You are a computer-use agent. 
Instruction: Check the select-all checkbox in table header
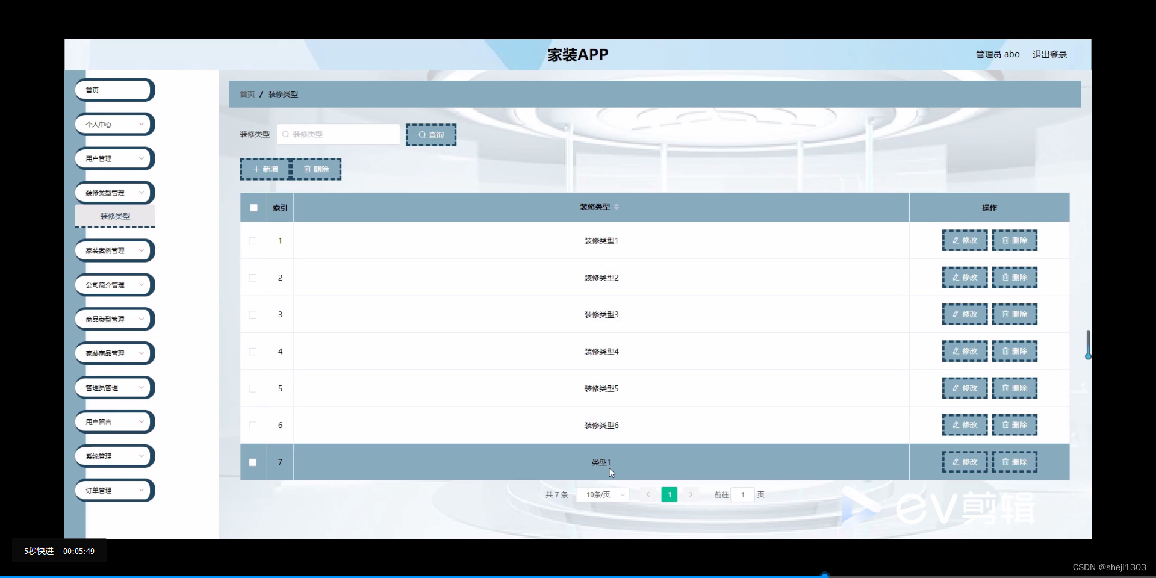(x=253, y=207)
